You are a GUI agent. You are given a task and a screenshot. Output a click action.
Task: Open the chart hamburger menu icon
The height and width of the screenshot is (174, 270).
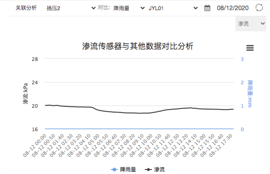point(250,48)
